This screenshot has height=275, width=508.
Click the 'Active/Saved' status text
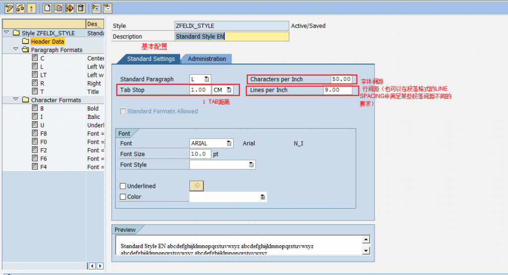308,26
